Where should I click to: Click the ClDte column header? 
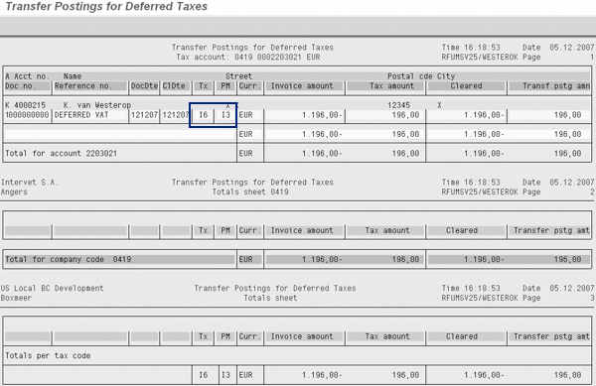[x=174, y=86]
